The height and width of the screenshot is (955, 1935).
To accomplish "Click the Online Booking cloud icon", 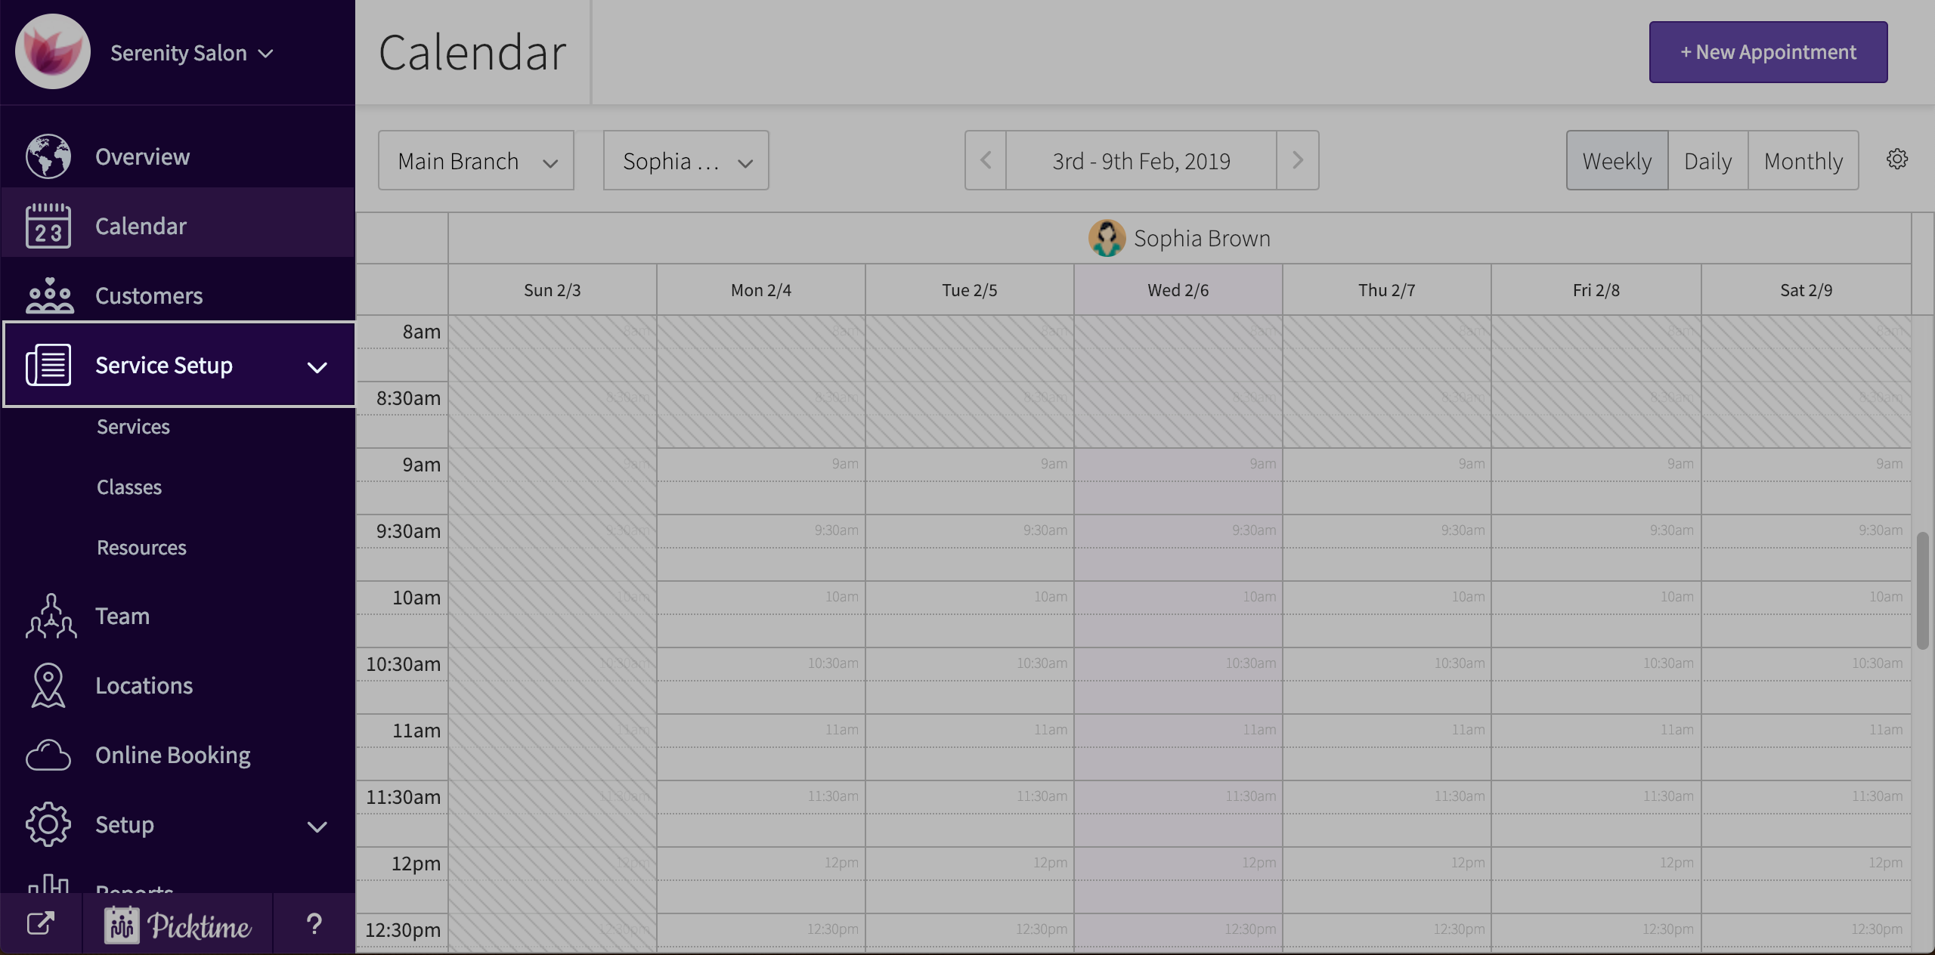I will (x=48, y=755).
